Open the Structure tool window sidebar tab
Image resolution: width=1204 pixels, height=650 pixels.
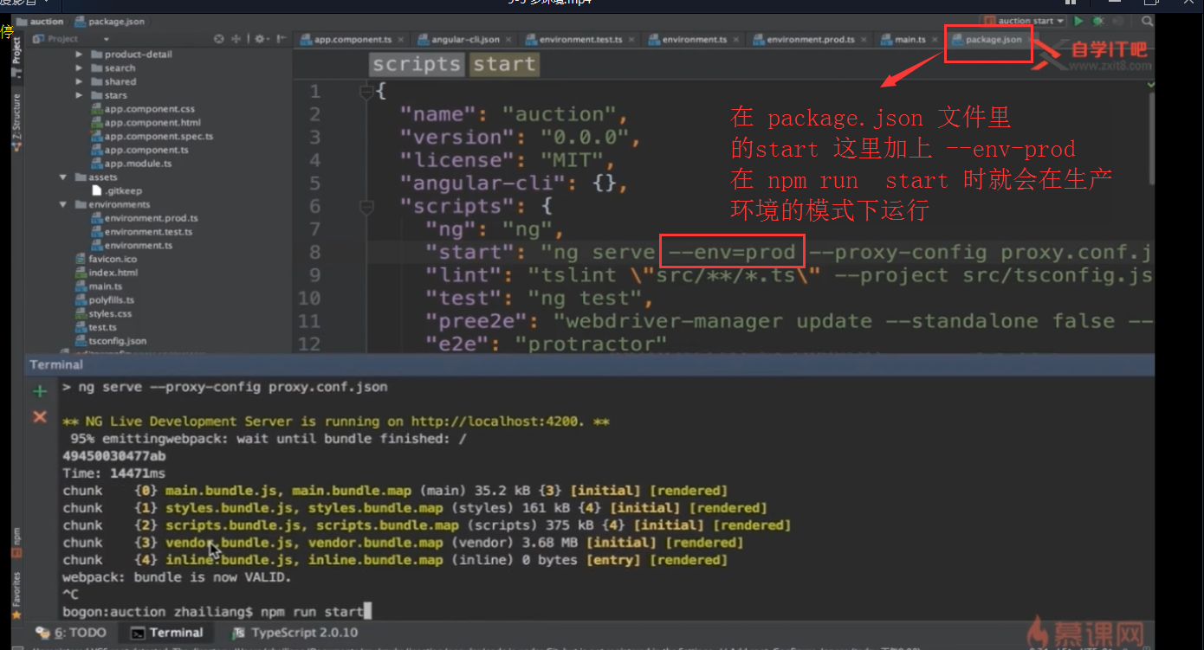16,122
